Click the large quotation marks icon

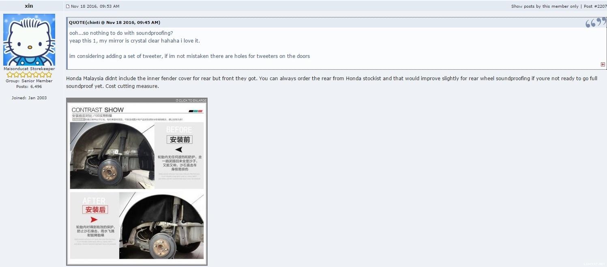[x=595, y=23]
